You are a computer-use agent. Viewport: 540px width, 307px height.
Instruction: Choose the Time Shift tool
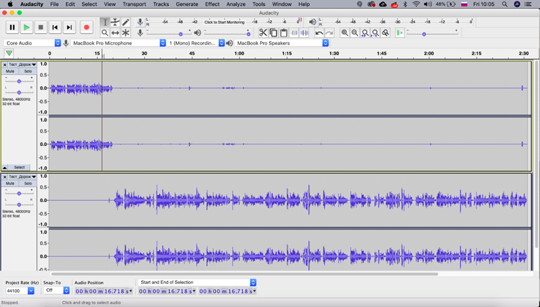pyautogui.click(x=115, y=33)
